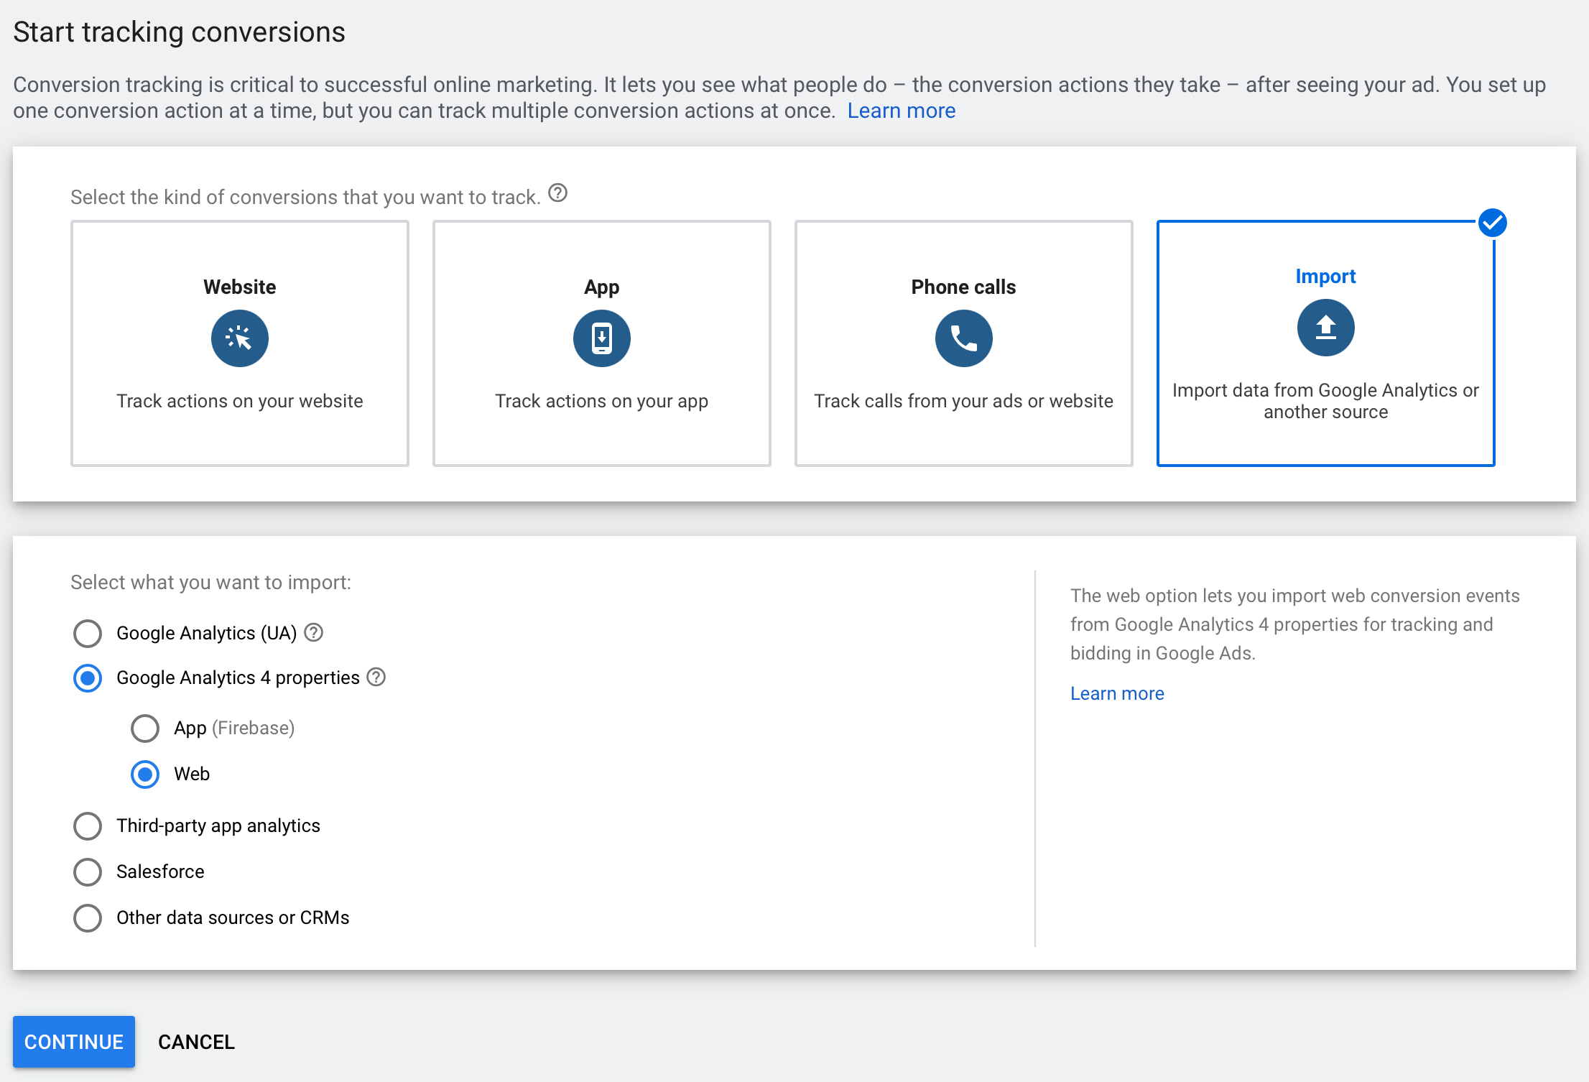The width and height of the screenshot is (1589, 1082).
Task: Click the Import upload arrow icon
Action: (1326, 328)
